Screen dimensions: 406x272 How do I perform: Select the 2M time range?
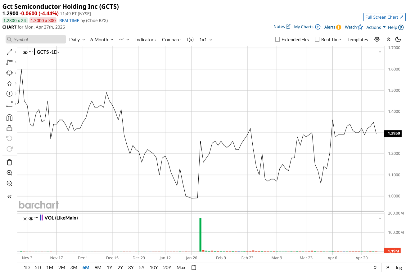tap(61, 267)
